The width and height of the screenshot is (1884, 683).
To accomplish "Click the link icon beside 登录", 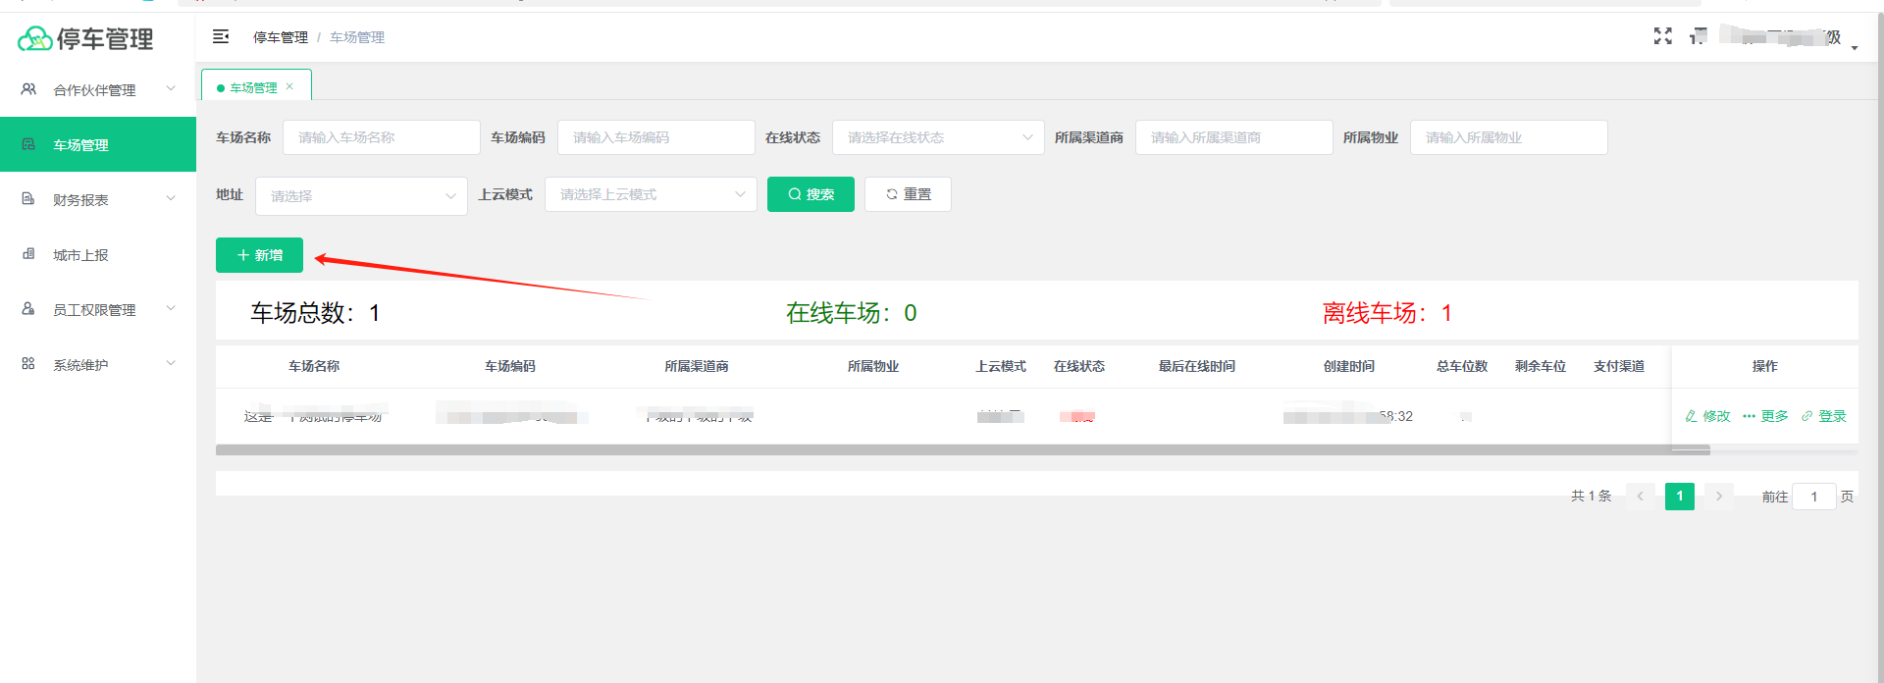I will pyautogui.click(x=1806, y=416).
